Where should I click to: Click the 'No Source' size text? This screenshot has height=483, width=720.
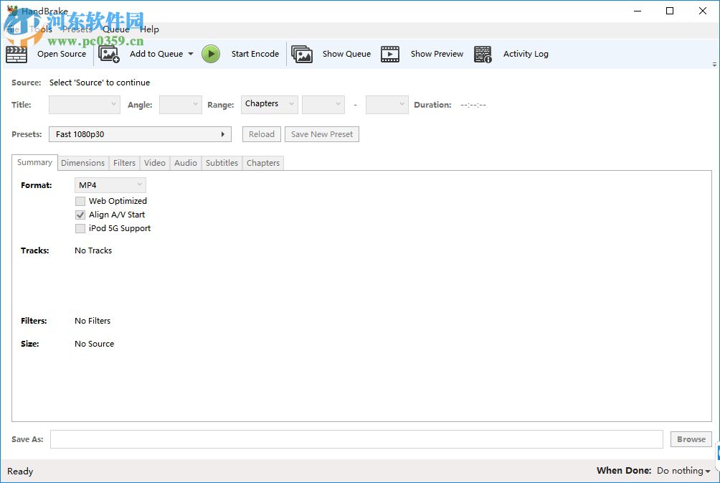94,344
